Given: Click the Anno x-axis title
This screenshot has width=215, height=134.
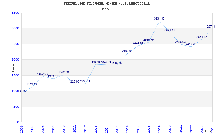Looking at the screenshot, I should pos(209,132).
